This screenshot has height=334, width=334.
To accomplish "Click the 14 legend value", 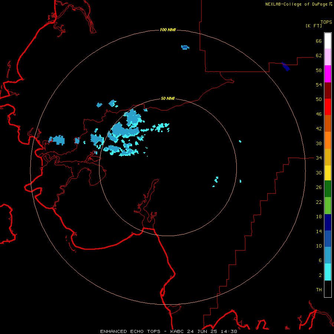I will tap(319, 231).
